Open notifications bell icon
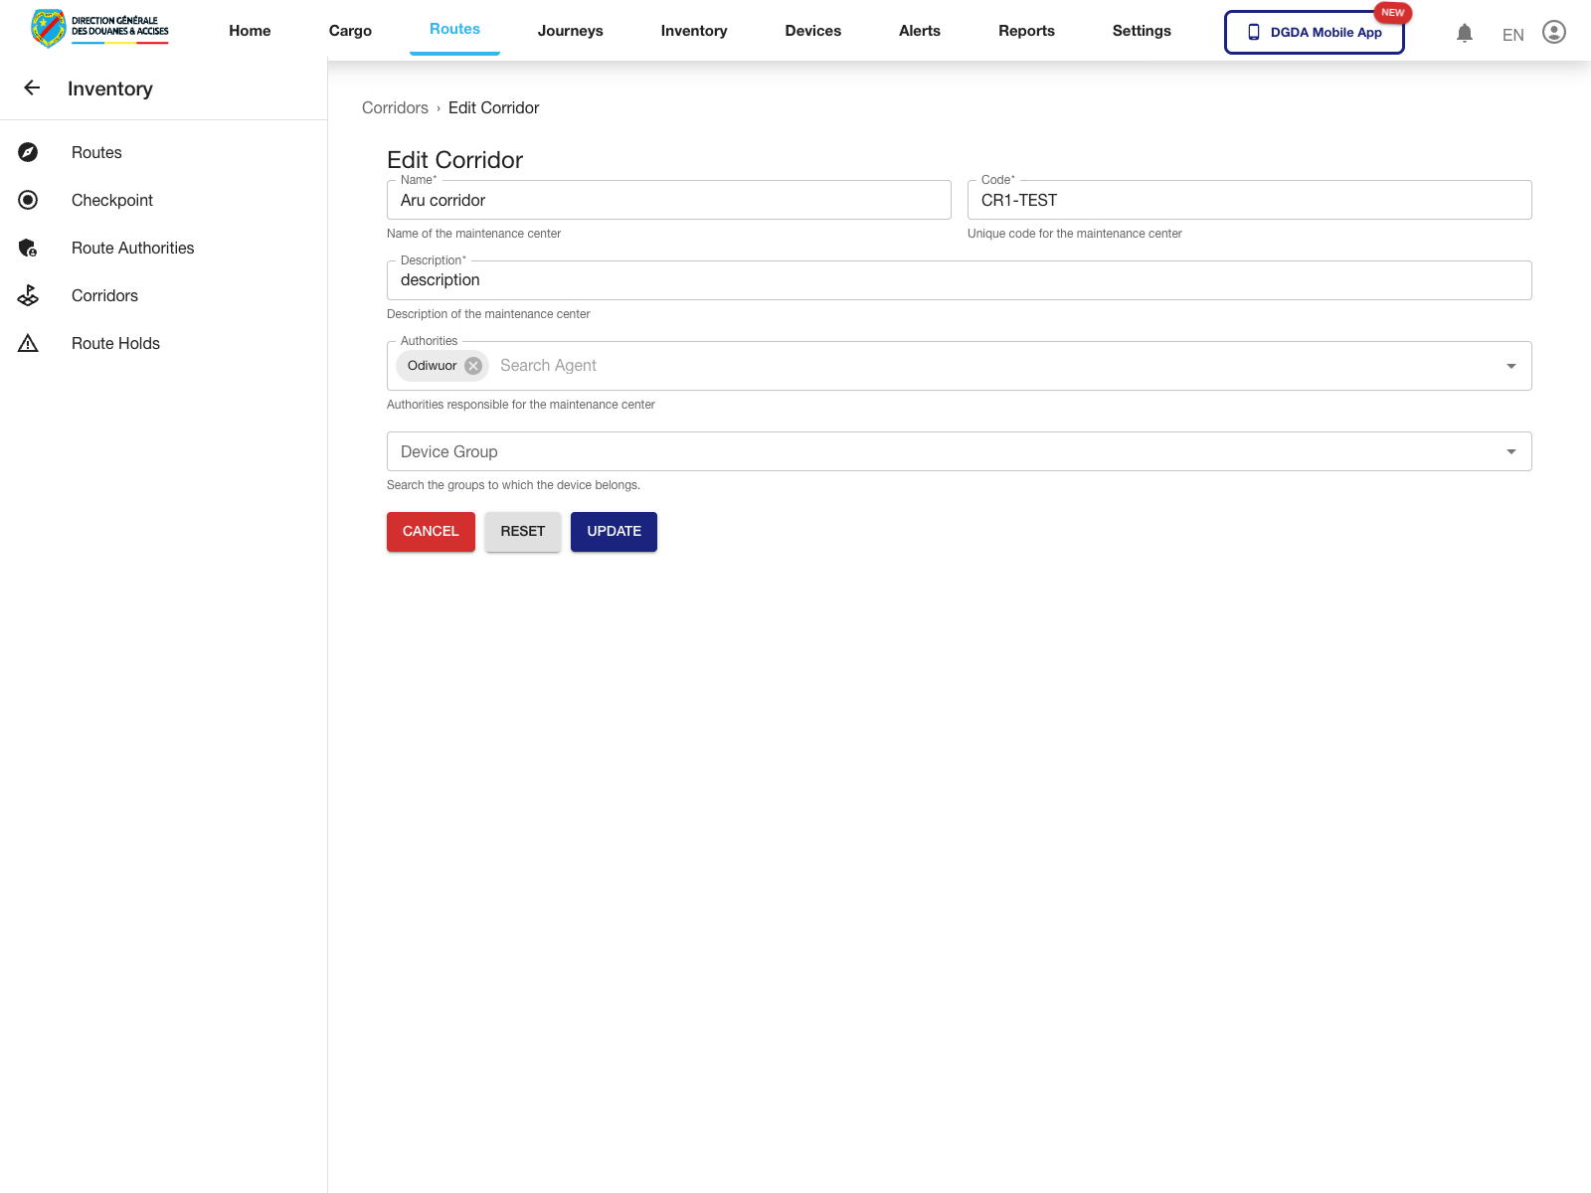Viewport: 1591px width, 1193px height. coord(1464,33)
